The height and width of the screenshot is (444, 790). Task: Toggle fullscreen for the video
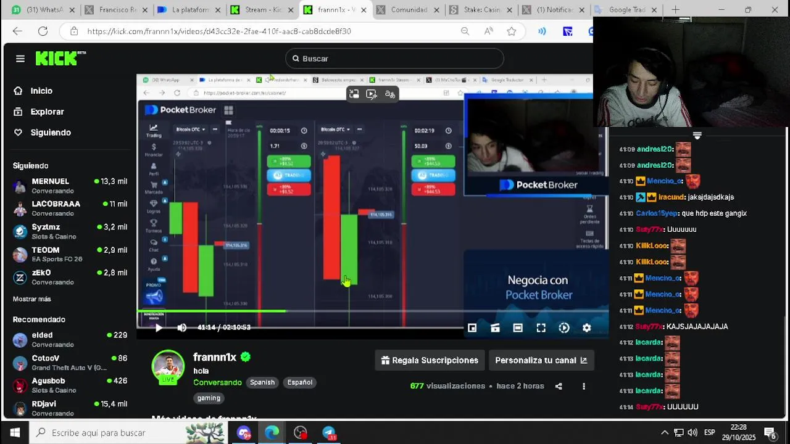pos(541,328)
